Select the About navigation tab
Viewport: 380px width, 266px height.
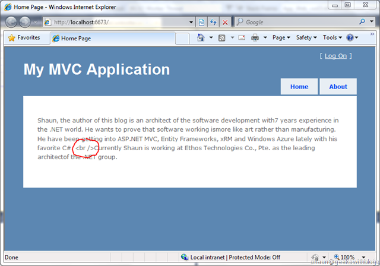click(x=338, y=87)
